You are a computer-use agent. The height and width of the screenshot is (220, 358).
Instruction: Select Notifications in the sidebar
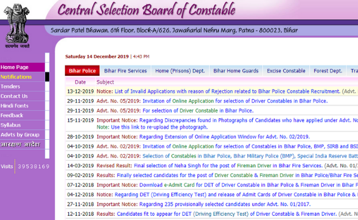[x=17, y=77]
